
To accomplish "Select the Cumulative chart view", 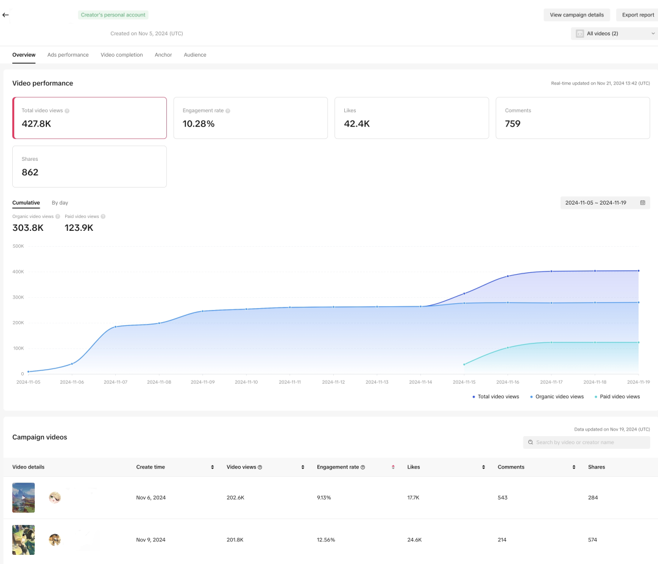I will coord(26,203).
